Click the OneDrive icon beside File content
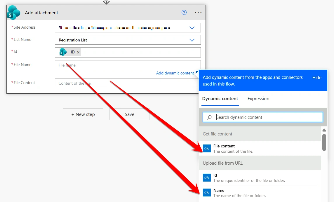This screenshot has width=334, height=202. pyautogui.click(x=207, y=149)
